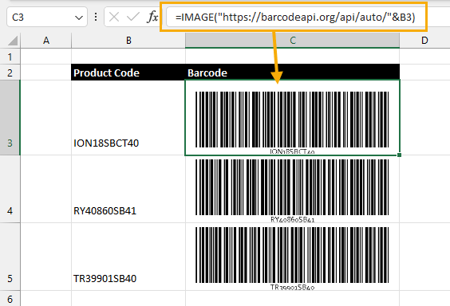The height and width of the screenshot is (306, 450).
Task: Click the Barcode header cell
Action: coord(293,73)
